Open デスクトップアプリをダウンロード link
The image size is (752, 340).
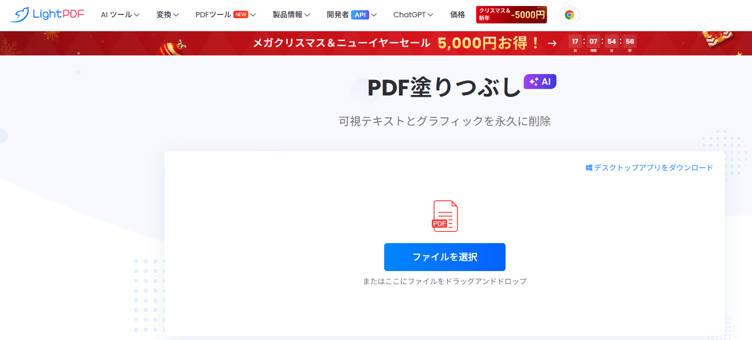[653, 168]
